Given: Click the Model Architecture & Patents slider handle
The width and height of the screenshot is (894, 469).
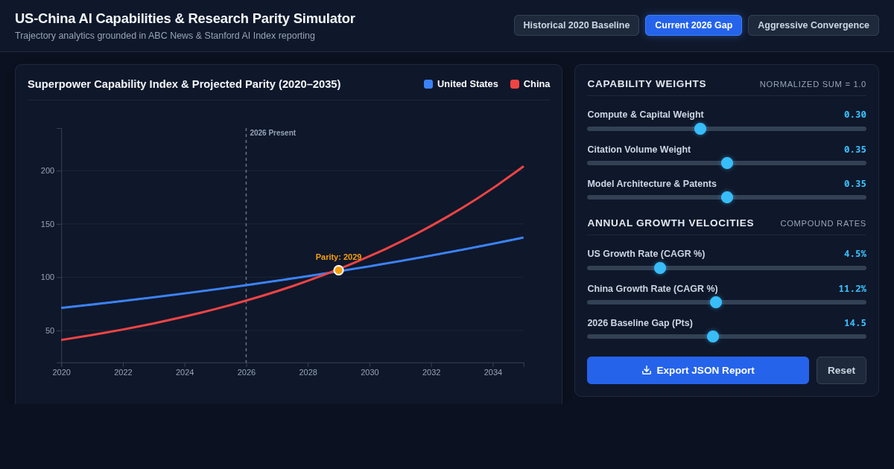Looking at the screenshot, I should point(727,197).
